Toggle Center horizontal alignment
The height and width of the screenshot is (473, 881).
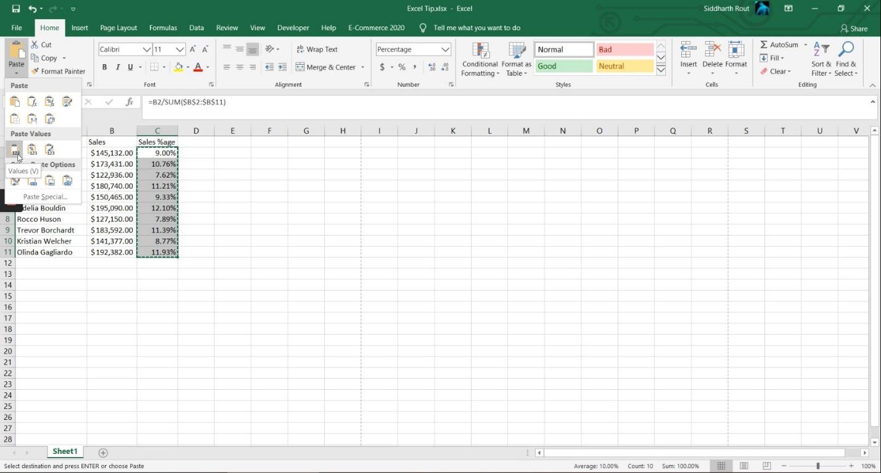tap(240, 67)
